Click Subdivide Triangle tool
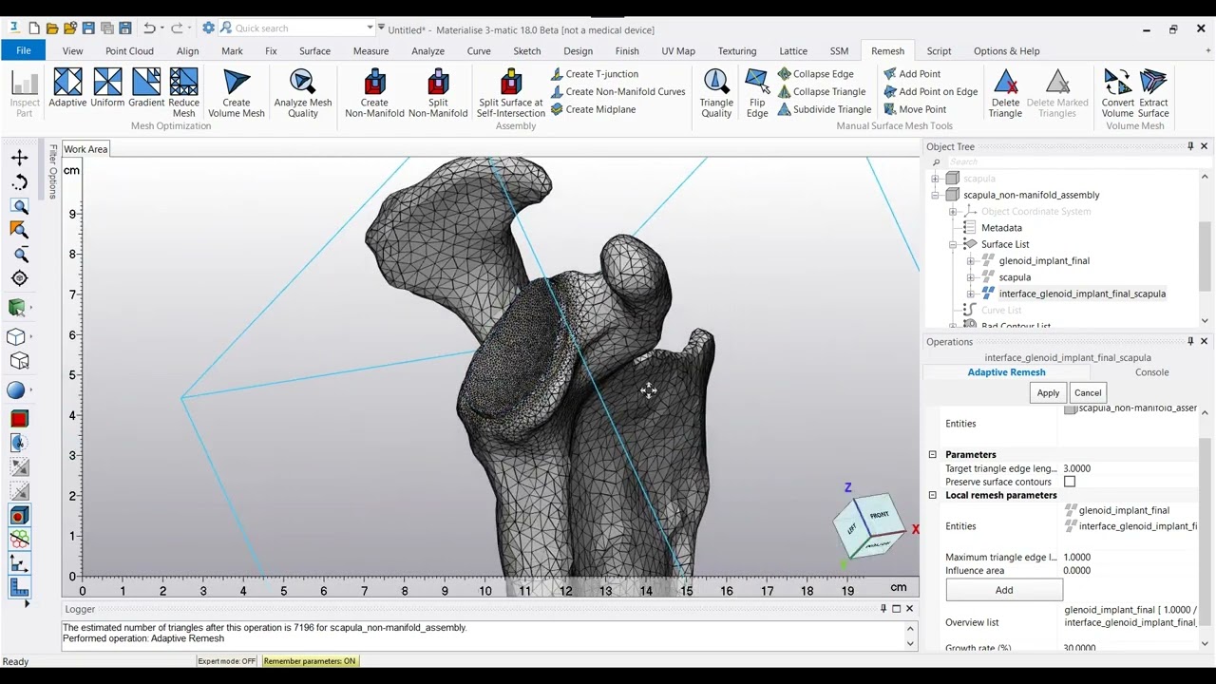Image resolution: width=1216 pixels, height=684 pixels. (825, 109)
